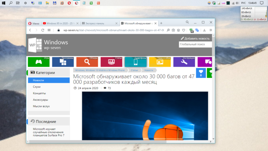Click the Windows, Windows 10 Mobile breadcrumb

coord(100,70)
